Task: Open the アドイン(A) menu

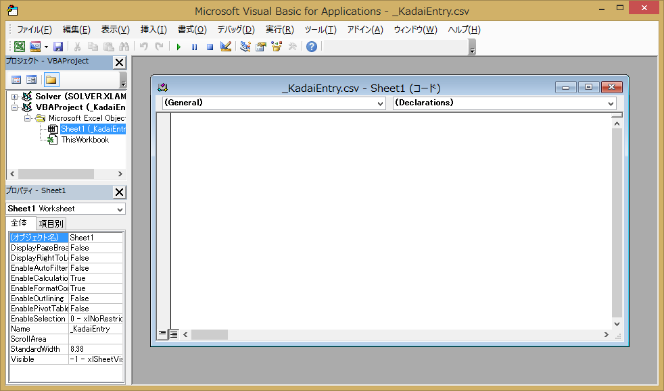Action: tap(365, 30)
